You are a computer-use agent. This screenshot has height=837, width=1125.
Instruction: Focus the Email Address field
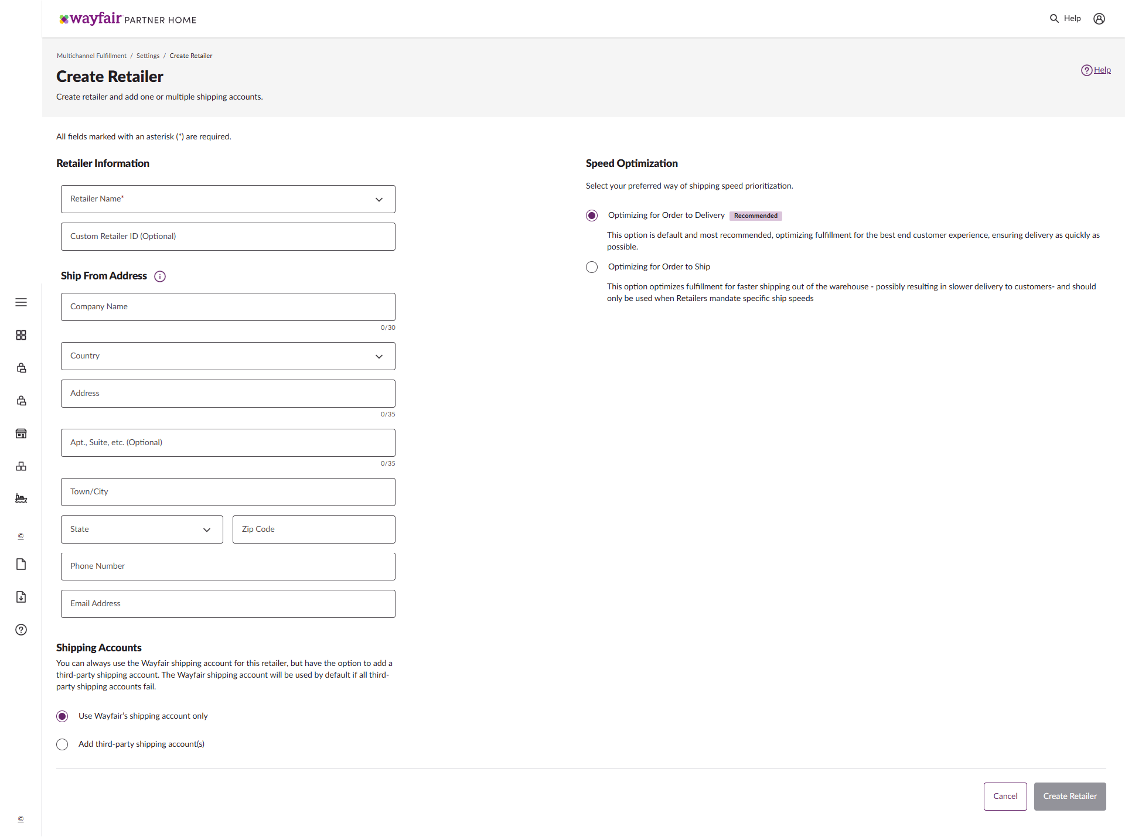(228, 604)
